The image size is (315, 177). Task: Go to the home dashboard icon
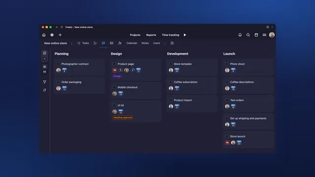pyautogui.click(x=44, y=35)
